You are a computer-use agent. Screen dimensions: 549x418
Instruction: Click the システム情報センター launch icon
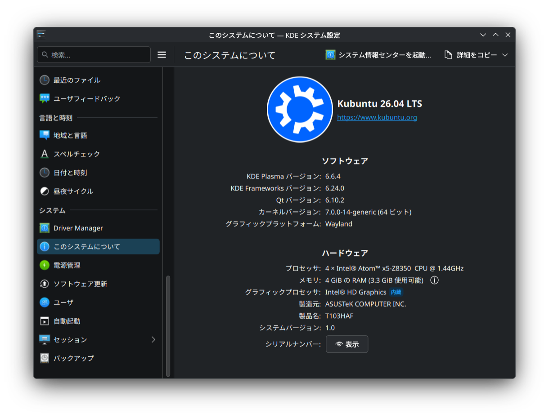tap(330, 55)
